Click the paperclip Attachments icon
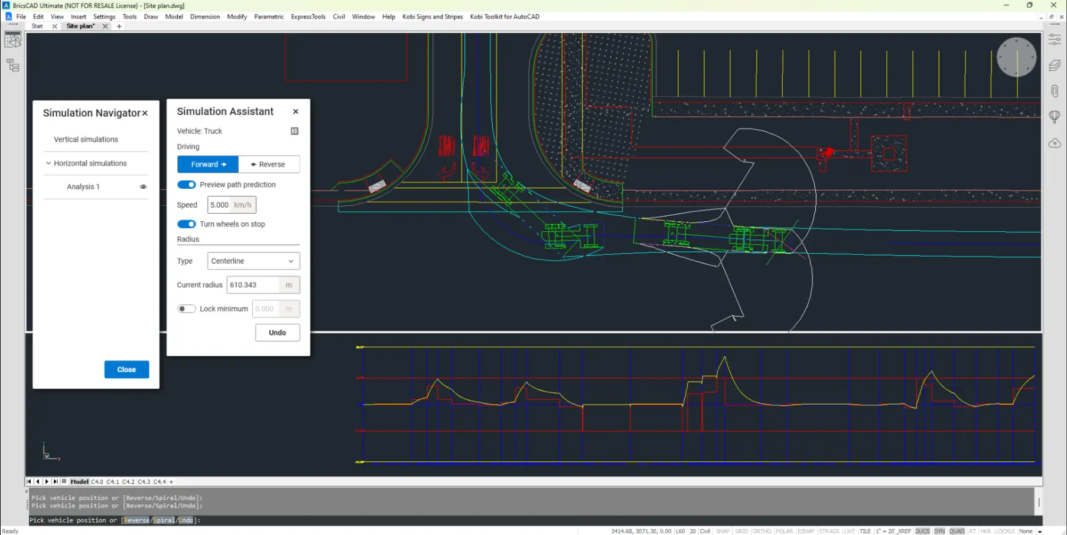 (1054, 90)
